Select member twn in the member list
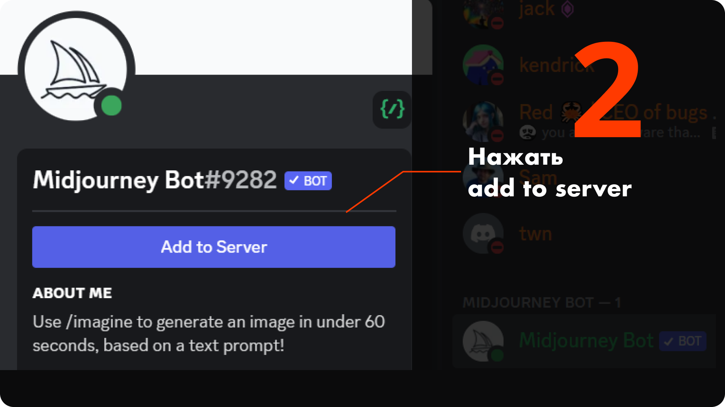725x407 pixels. pyautogui.click(x=535, y=234)
